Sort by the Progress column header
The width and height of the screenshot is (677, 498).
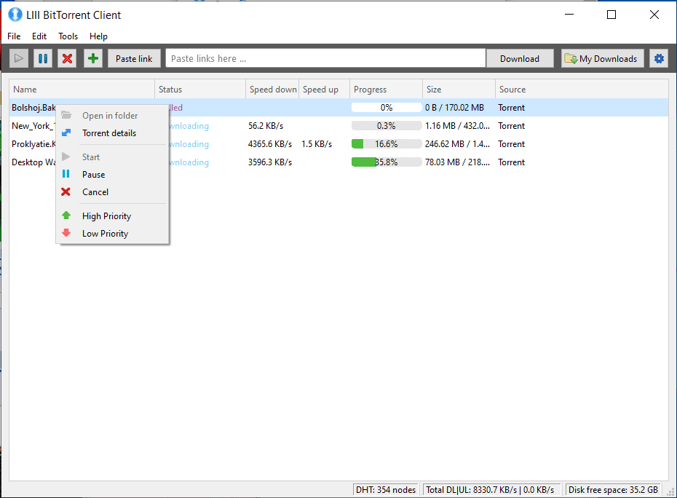[386, 90]
